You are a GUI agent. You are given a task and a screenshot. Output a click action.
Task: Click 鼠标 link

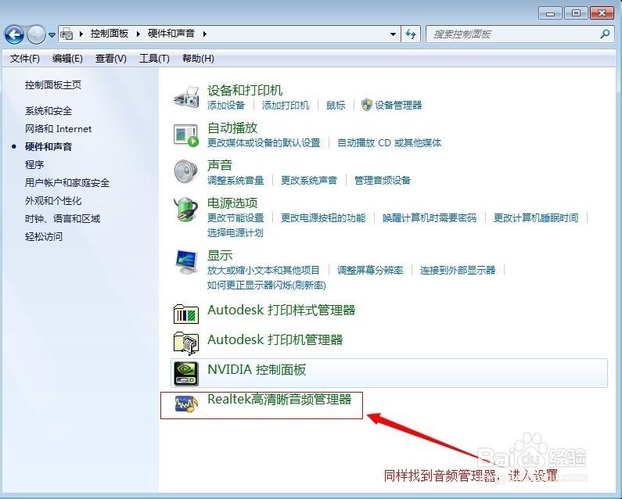click(336, 105)
